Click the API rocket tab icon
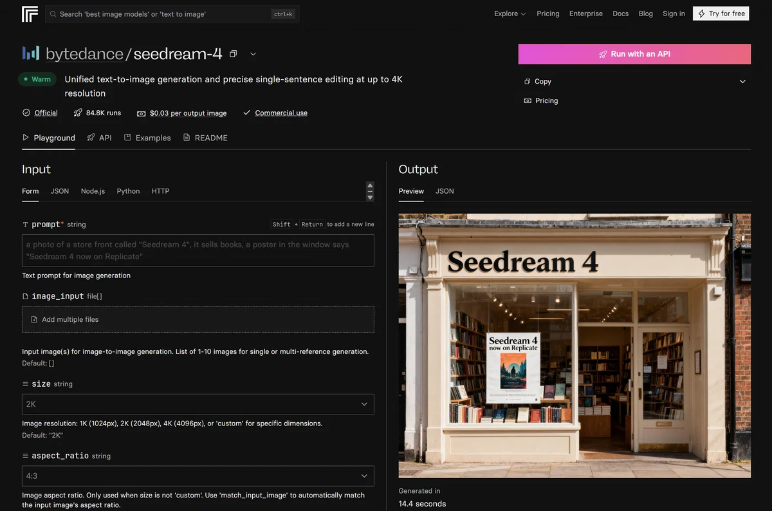Image resolution: width=772 pixels, height=511 pixels. [x=91, y=138]
